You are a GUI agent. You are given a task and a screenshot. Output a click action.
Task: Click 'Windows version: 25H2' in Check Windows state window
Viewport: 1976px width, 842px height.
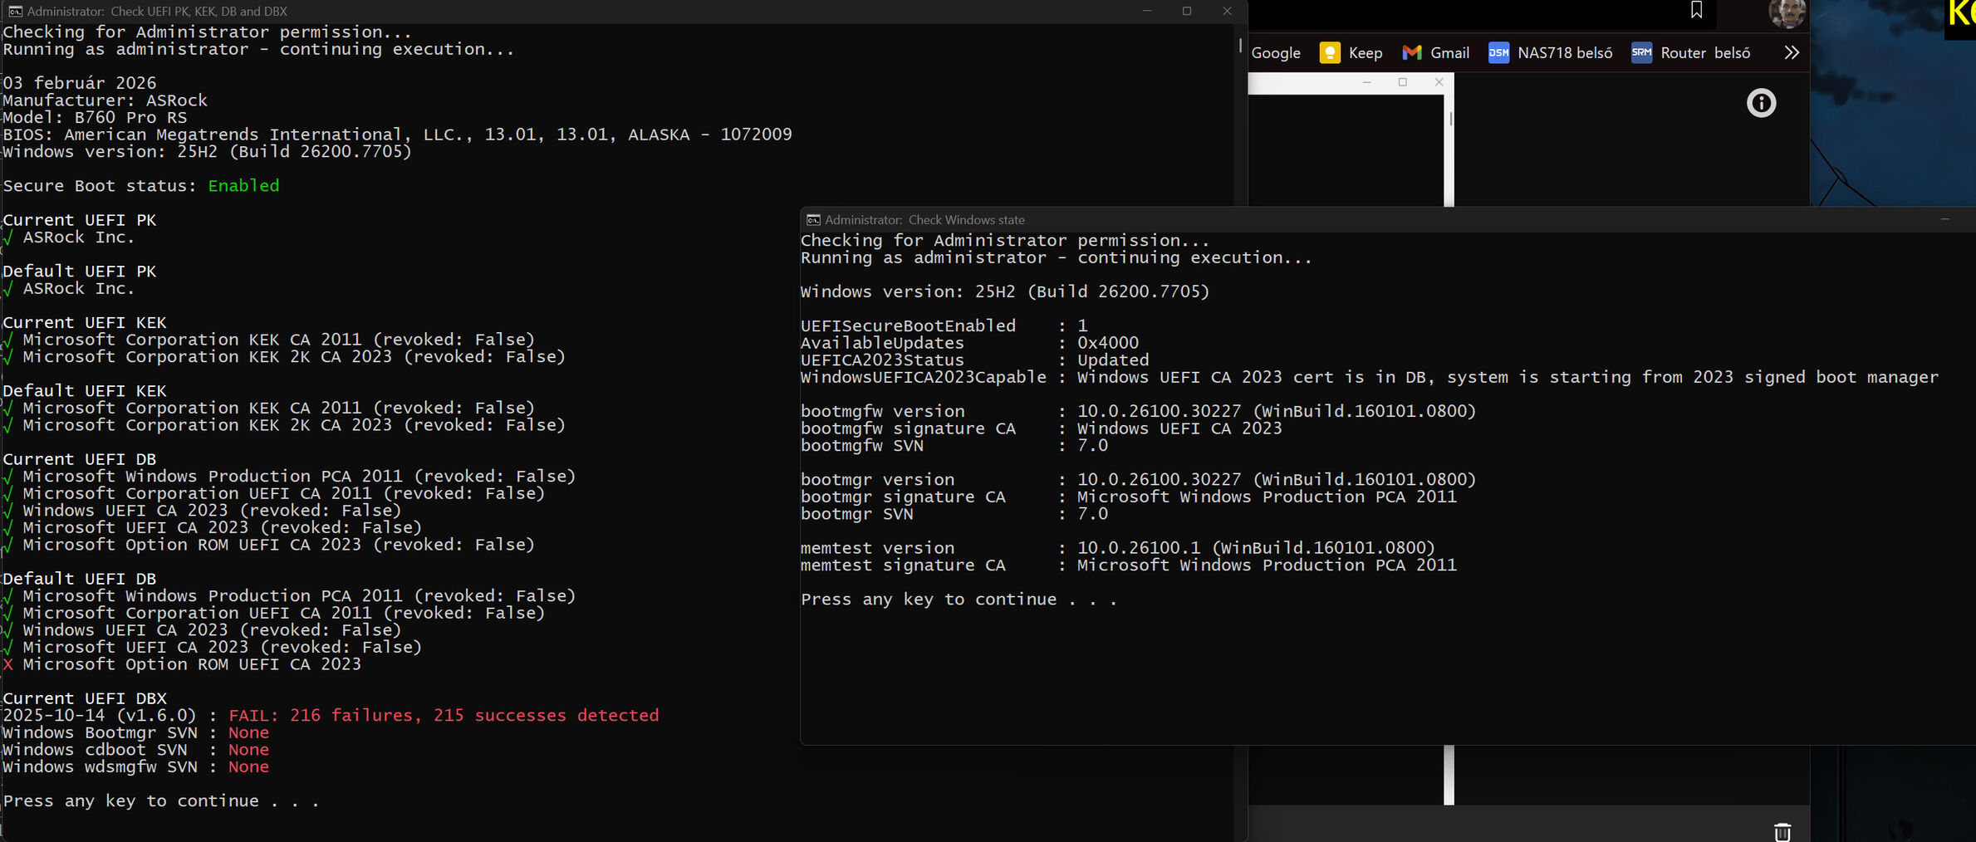pos(1005,291)
